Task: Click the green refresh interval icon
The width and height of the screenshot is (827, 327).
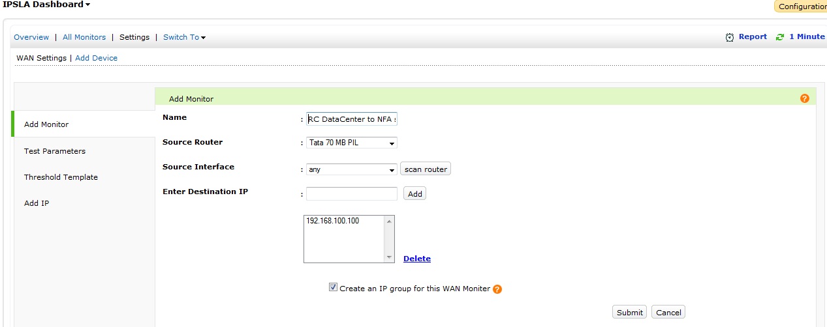Action: 779,37
